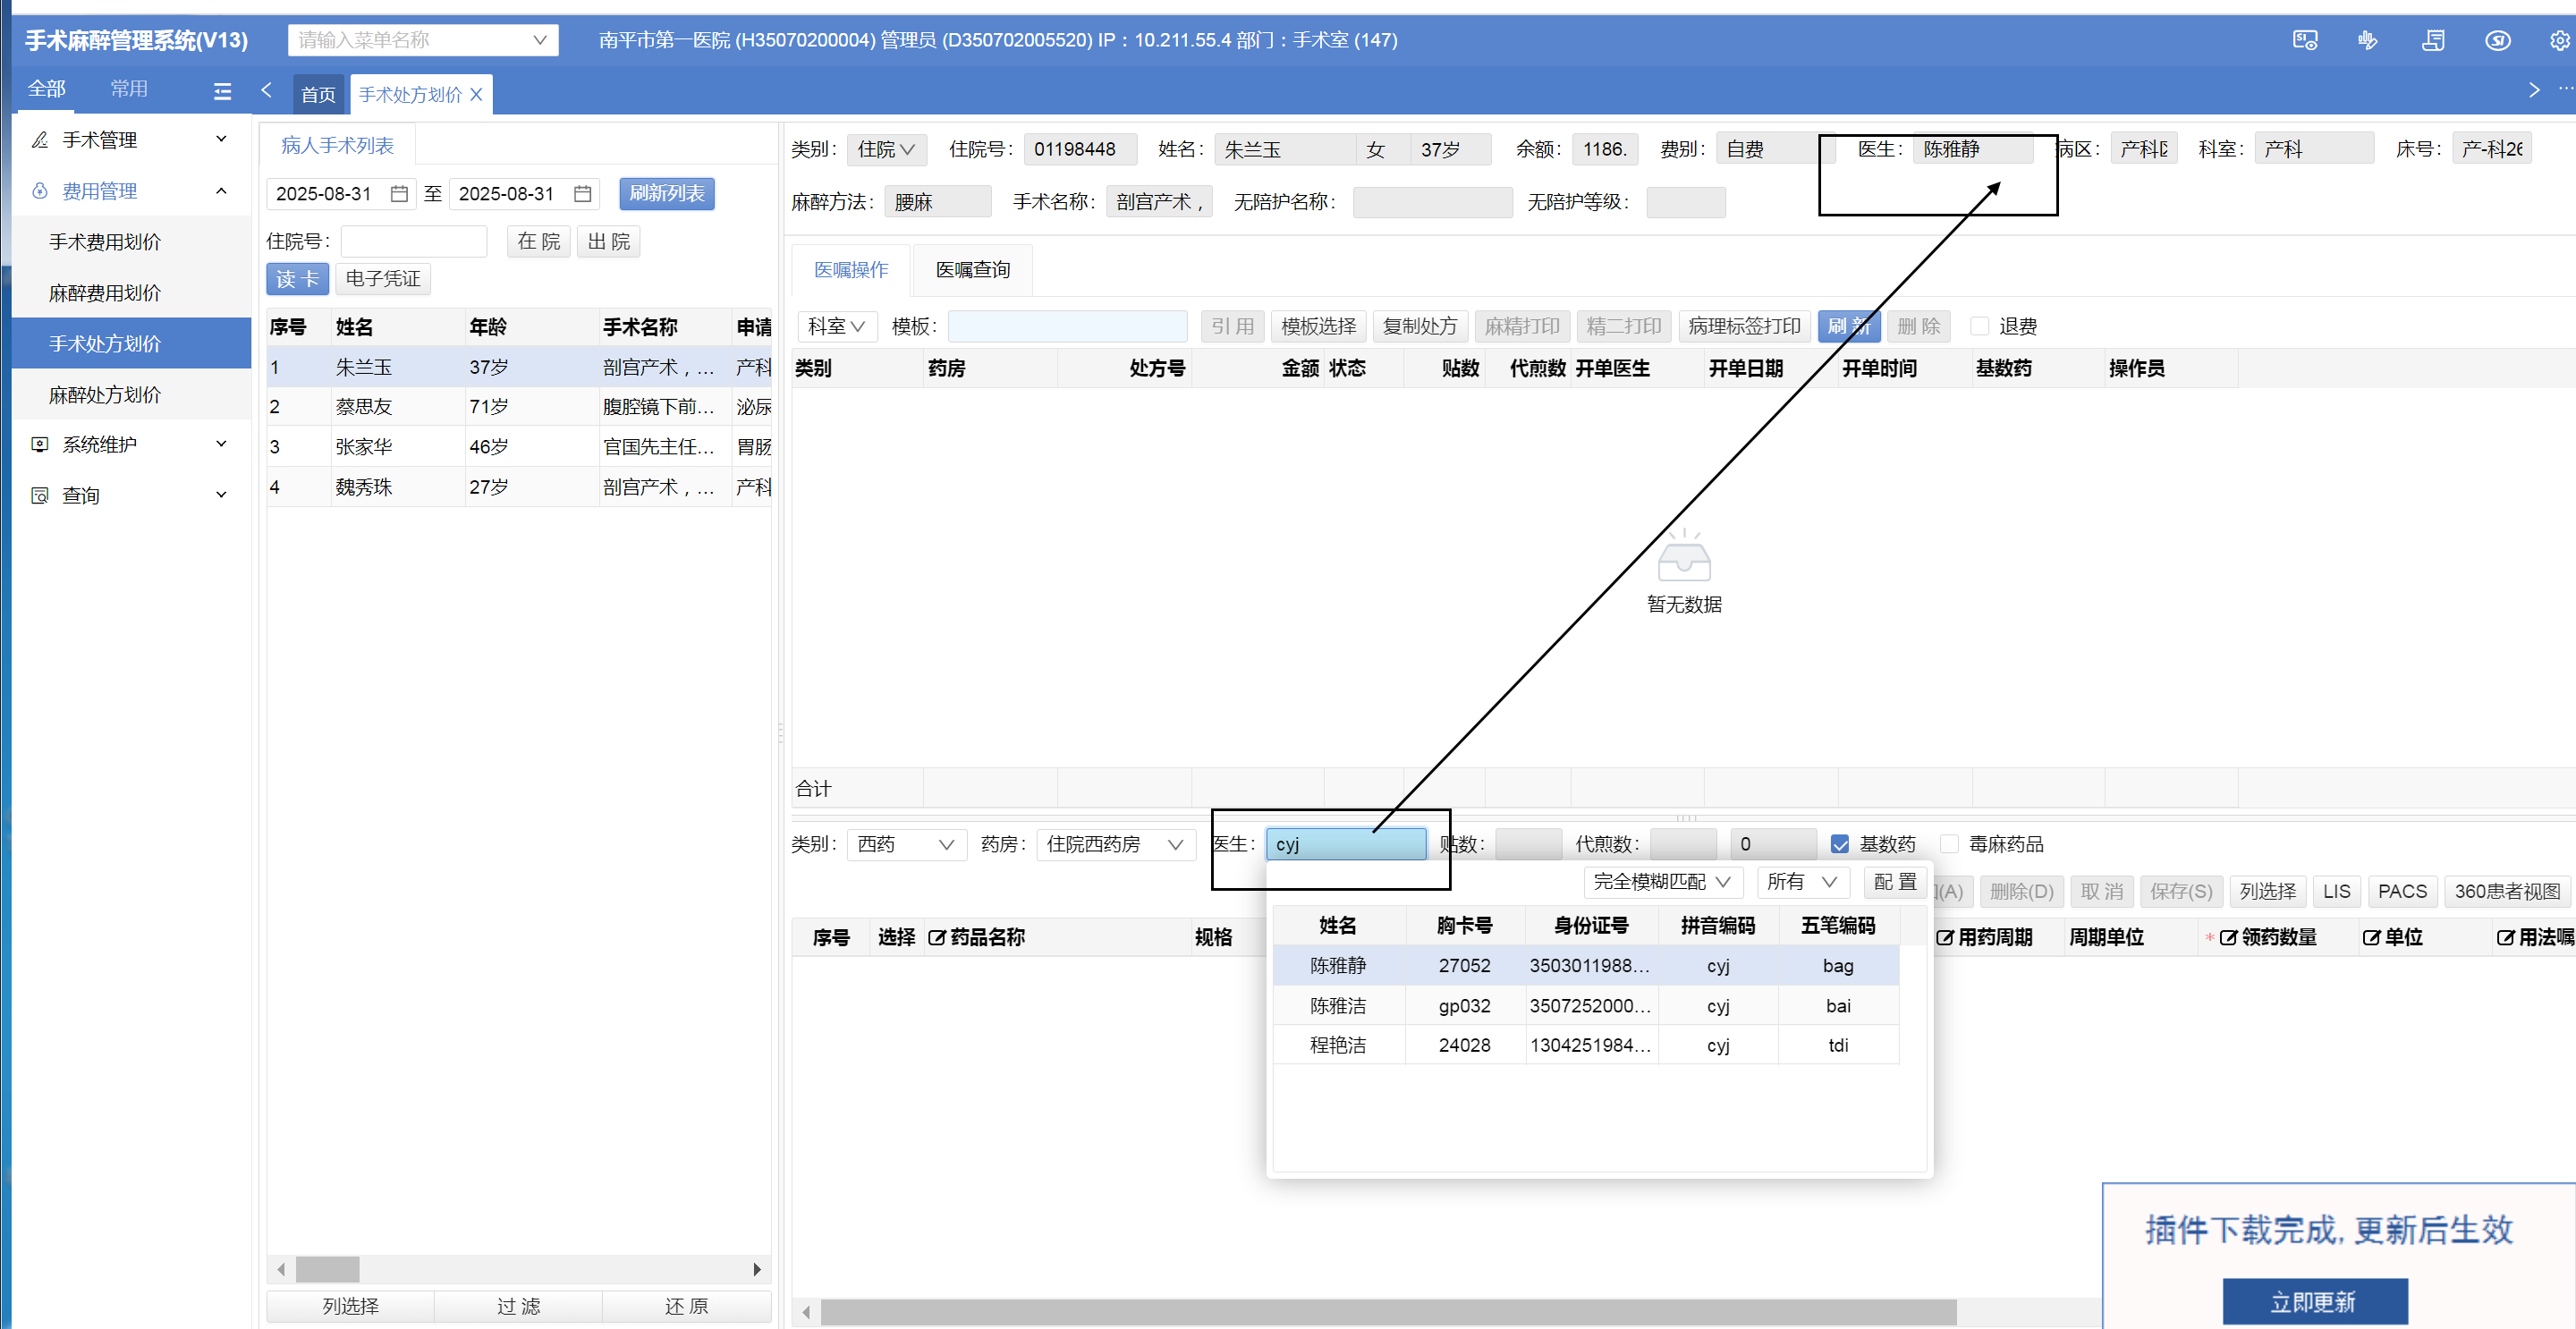Open 麻醉费用划价 in the sidebar
The image size is (2576, 1329).
[105, 293]
